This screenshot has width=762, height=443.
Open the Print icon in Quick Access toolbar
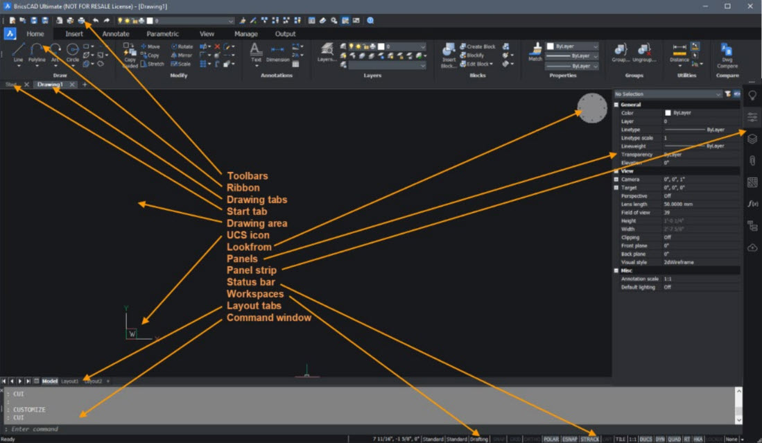tap(80, 21)
